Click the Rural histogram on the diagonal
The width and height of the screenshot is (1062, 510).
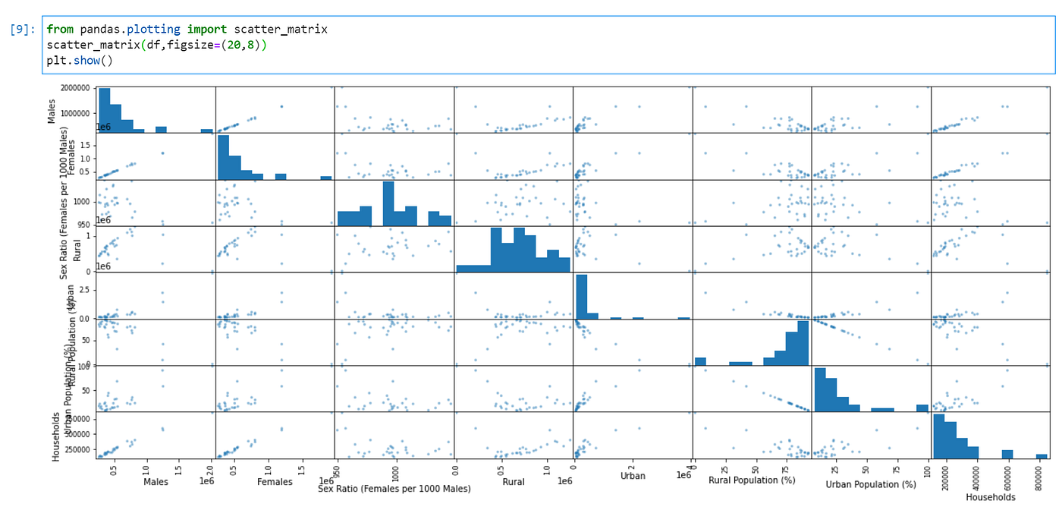[x=512, y=249]
